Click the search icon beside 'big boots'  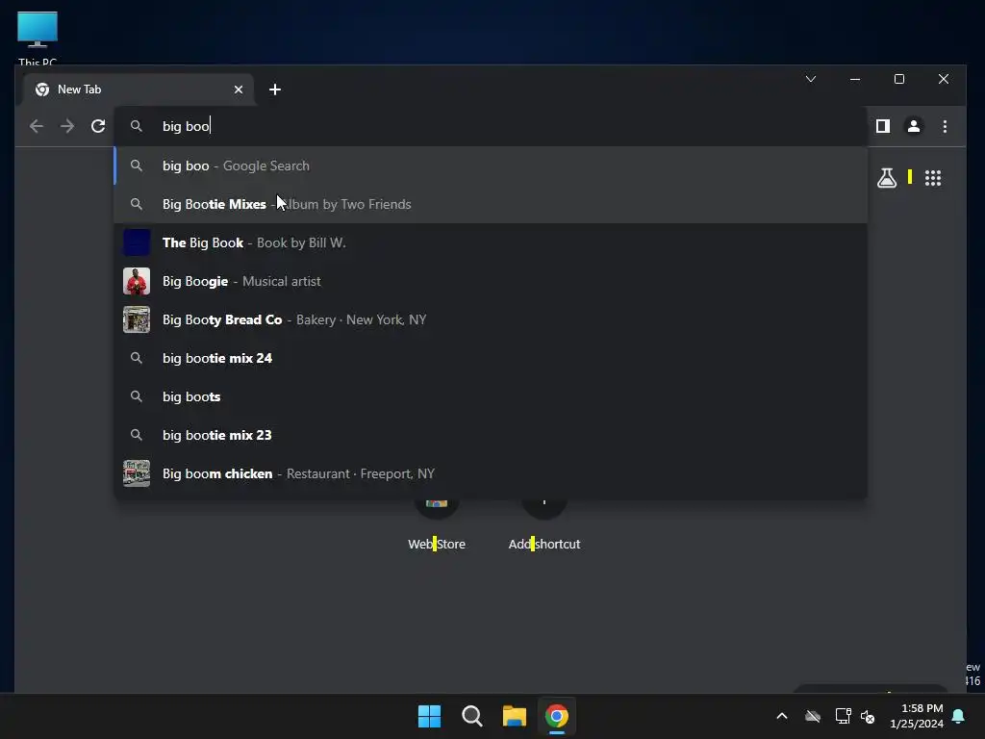(137, 396)
